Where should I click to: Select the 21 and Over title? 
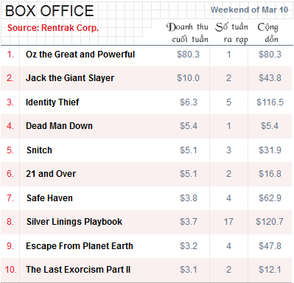(x=51, y=174)
